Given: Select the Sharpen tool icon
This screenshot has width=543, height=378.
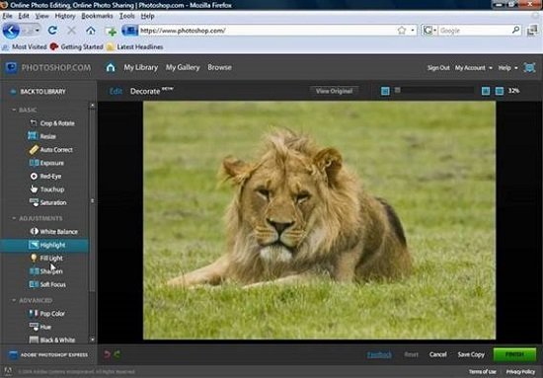Looking at the screenshot, I should [34, 271].
